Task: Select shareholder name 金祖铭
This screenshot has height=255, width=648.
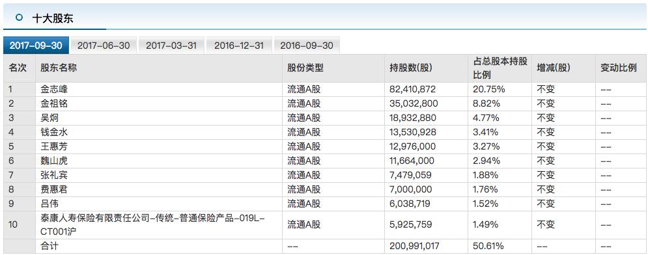Action: click(x=53, y=103)
